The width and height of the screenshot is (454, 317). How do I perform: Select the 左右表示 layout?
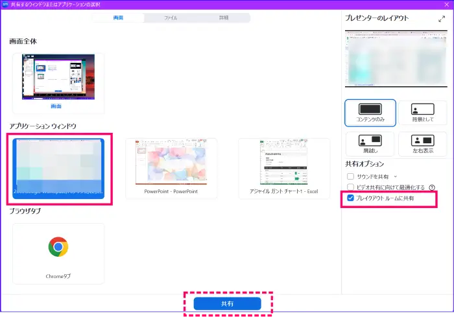coord(423,144)
